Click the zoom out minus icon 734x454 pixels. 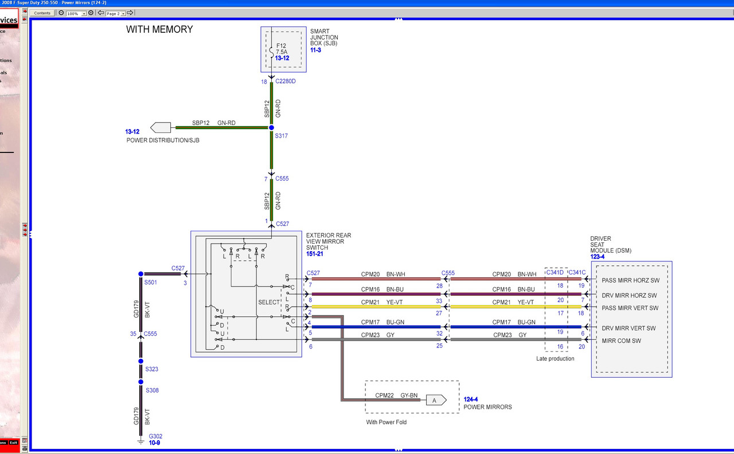[x=61, y=13]
